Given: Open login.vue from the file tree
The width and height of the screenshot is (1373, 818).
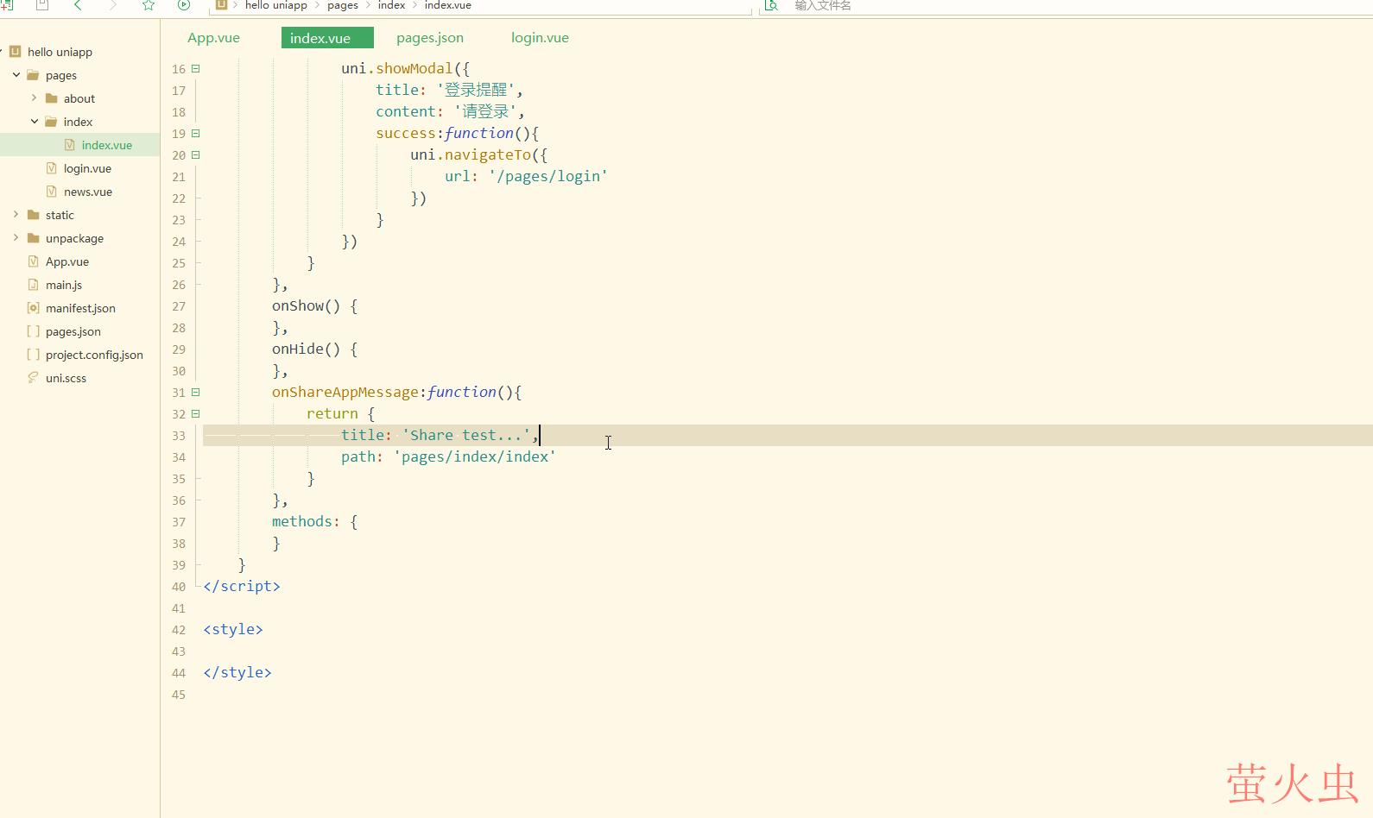Looking at the screenshot, I should click(87, 168).
